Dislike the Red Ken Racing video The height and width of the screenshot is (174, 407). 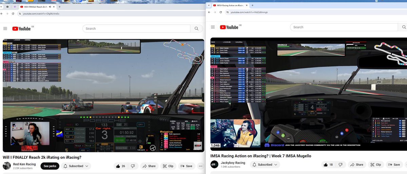[x=133, y=166]
